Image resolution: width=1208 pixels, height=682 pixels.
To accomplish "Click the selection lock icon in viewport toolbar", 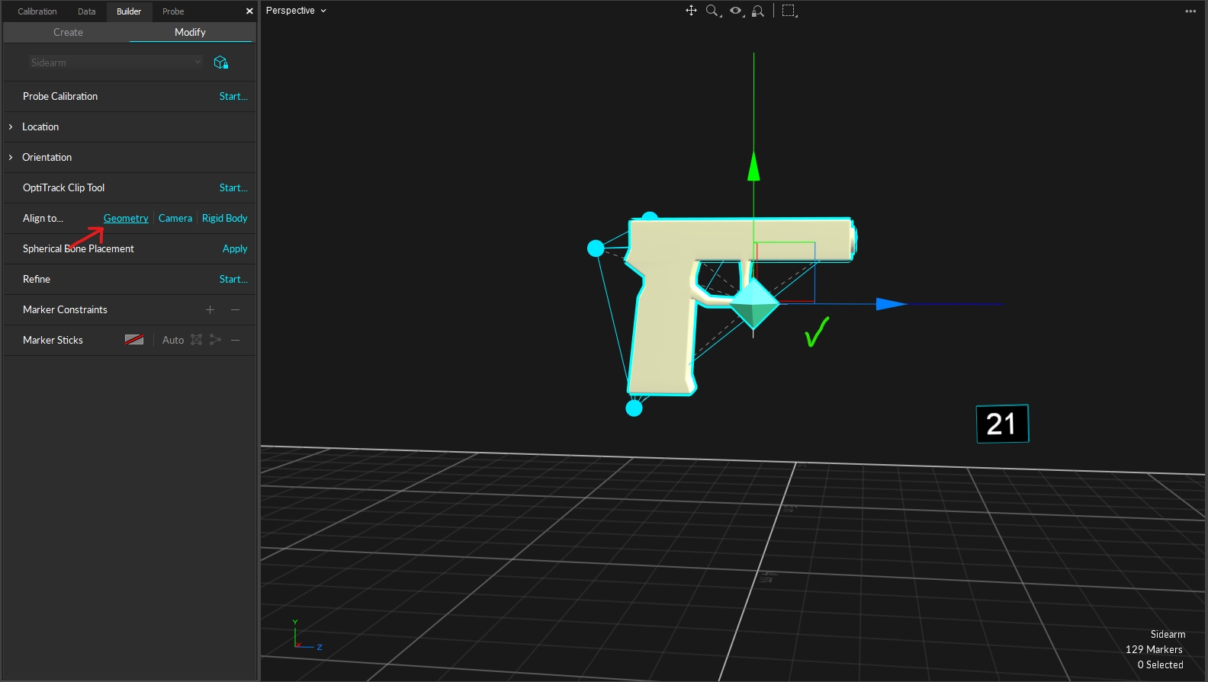I will point(757,11).
